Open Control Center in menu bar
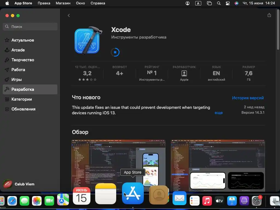Screen dimensions: 280x210 228,3
